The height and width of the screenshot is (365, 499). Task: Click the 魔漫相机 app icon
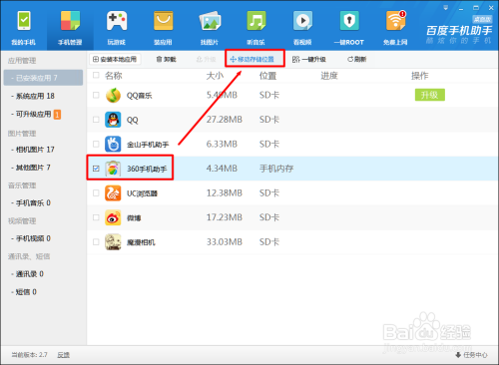click(x=113, y=242)
